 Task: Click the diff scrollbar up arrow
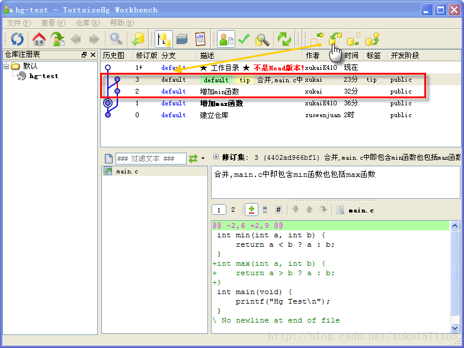coord(455,225)
